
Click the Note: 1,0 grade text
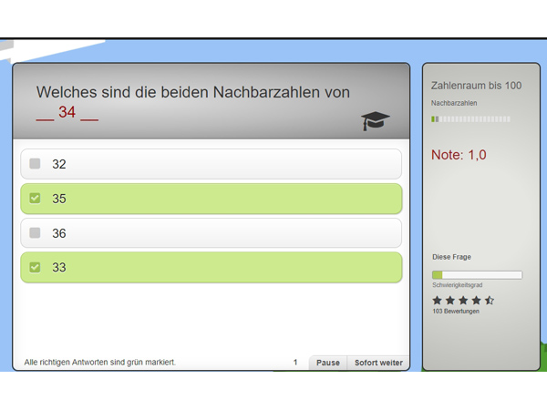coord(459,155)
